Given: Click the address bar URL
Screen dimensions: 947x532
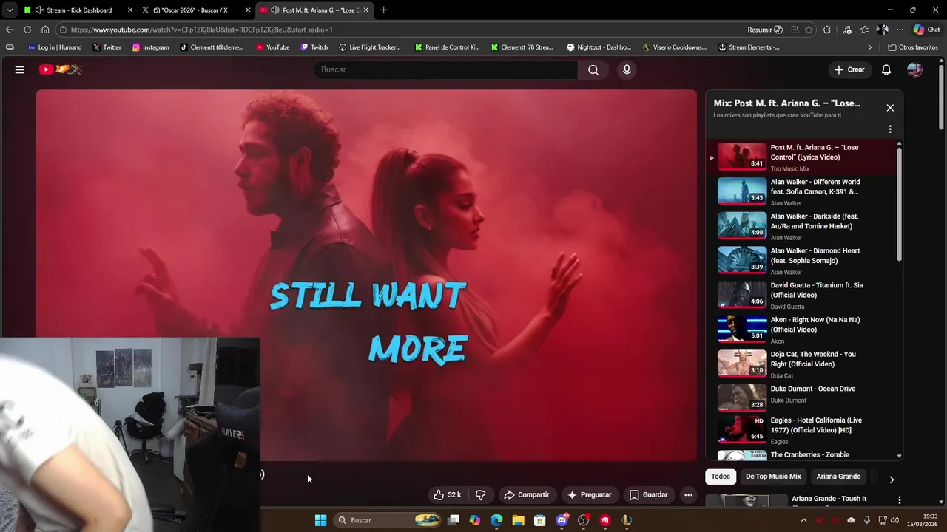Looking at the screenshot, I should [201, 30].
